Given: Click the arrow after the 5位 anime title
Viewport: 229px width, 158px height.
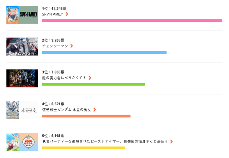Looking at the screenshot, I should pos(171,142).
